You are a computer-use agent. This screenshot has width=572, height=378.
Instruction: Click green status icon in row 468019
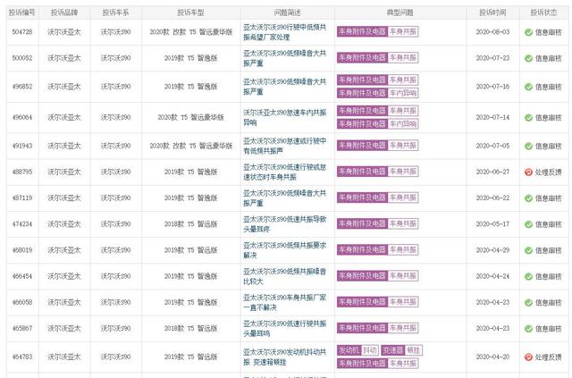528,250
